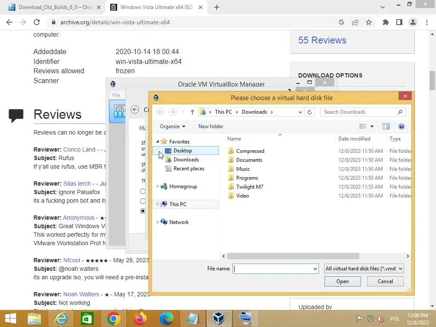The width and height of the screenshot is (436, 327).
Task: Open Chrome extensions puzzle icon
Action: pos(385,22)
